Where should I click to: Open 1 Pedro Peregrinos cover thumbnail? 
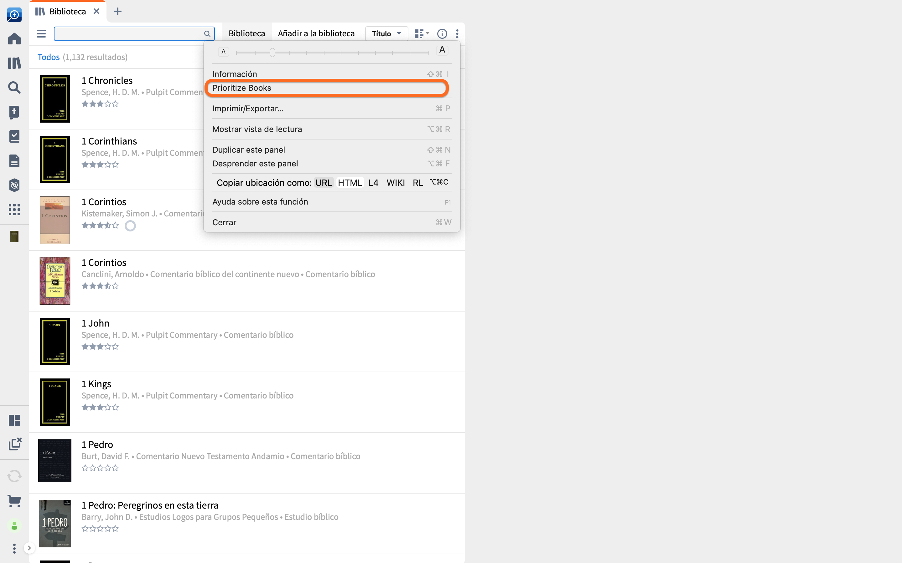[x=55, y=524]
